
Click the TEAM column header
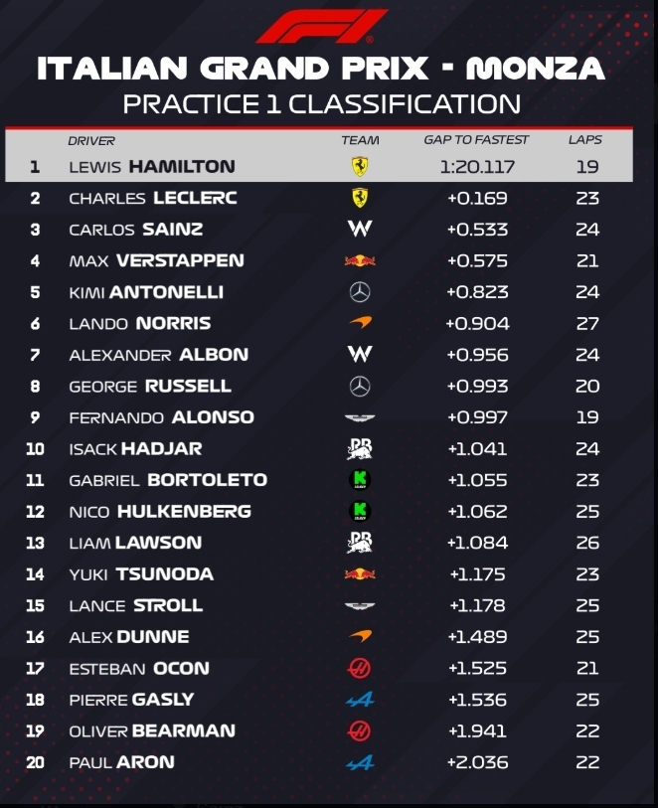(360, 140)
